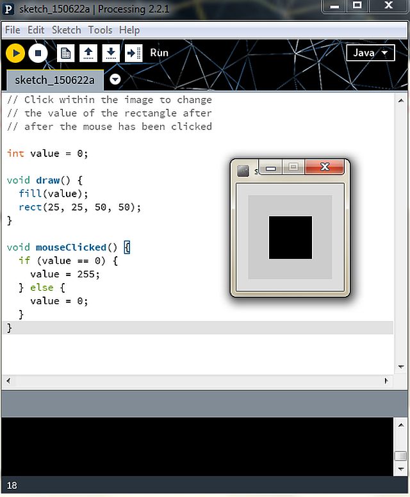The width and height of the screenshot is (410, 497).
Task: Select the sketch_150622a tab
Action: point(55,80)
